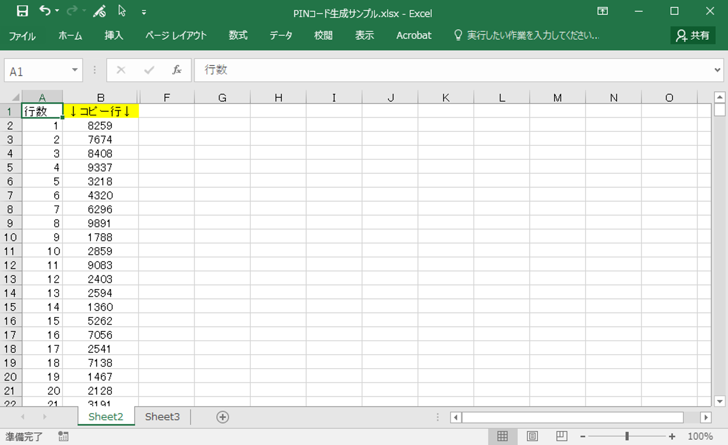Click the macro recording icon in status bar
728x445 pixels.
pyautogui.click(x=63, y=436)
